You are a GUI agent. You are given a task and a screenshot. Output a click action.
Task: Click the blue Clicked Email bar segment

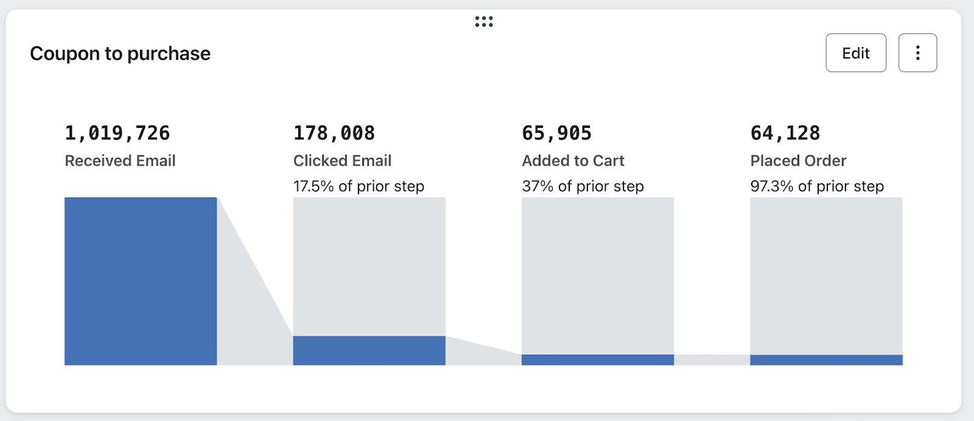[x=369, y=350]
